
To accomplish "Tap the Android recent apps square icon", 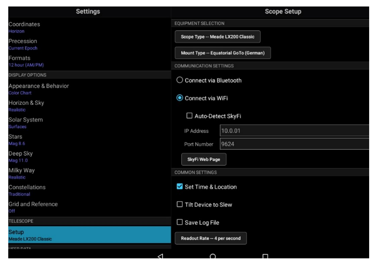I will 265,257.
